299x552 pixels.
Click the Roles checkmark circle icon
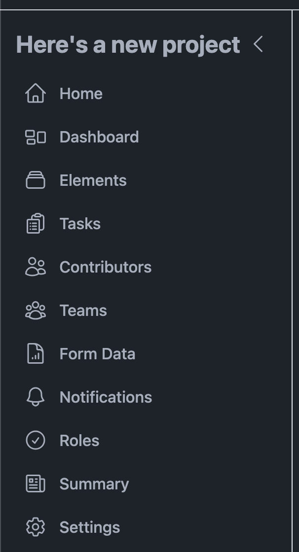tap(35, 441)
